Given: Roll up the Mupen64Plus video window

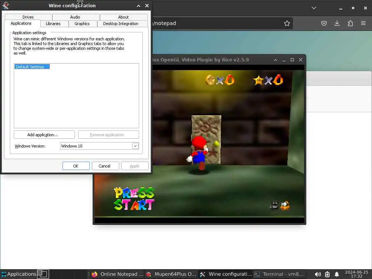Looking at the screenshot, I should point(275,60).
